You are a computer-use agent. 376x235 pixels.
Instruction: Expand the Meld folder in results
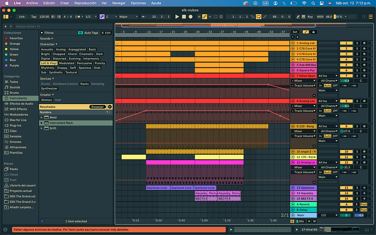(42, 117)
